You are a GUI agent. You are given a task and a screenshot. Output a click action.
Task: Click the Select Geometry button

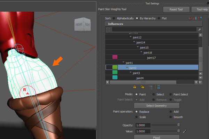point(156,106)
